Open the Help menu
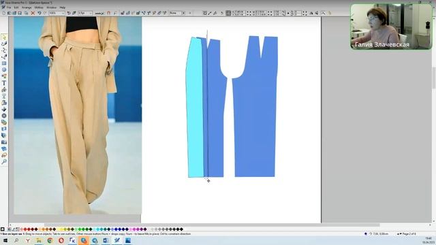This screenshot has width=436, height=245. [63, 7]
